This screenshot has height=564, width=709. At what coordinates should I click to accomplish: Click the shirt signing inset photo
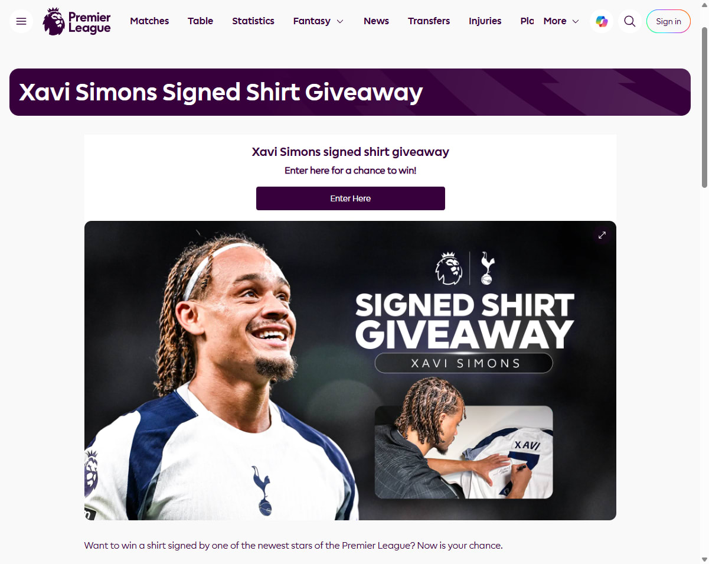pyautogui.click(x=464, y=452)
